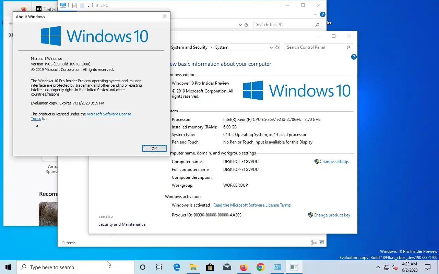Click the 9 items status bar text
439x274 pixels.
click(69, 243)
